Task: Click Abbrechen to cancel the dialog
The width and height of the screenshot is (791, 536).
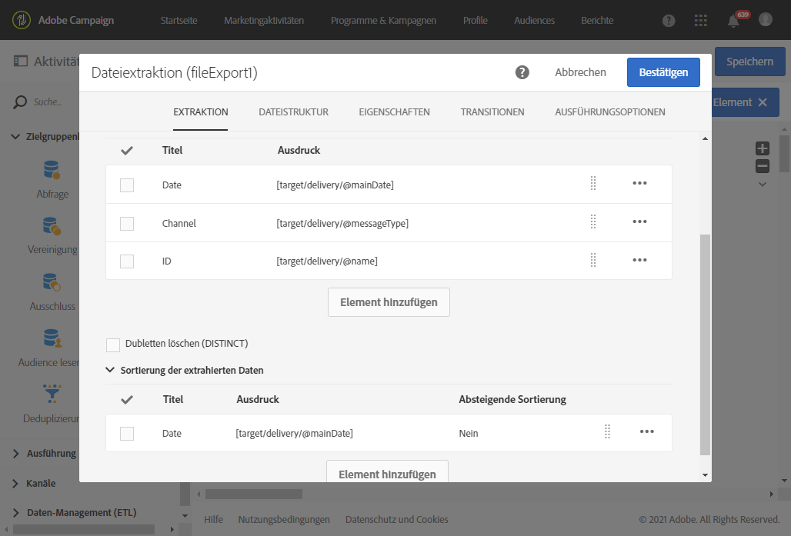Action: tap(580, 72)
